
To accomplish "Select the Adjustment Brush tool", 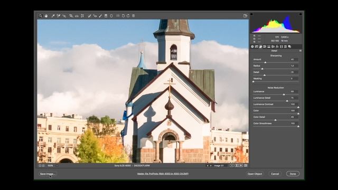I will 100,16.
